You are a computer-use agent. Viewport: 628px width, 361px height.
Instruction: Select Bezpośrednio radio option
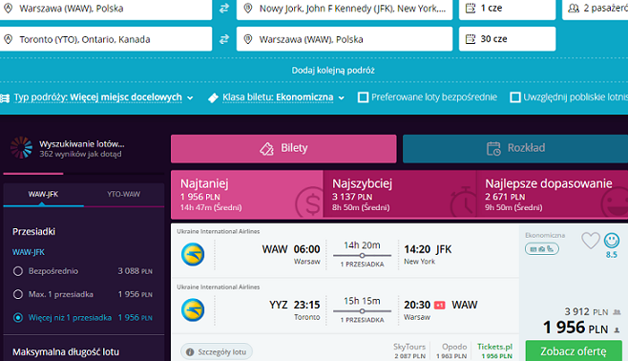[x=18, y=271]
